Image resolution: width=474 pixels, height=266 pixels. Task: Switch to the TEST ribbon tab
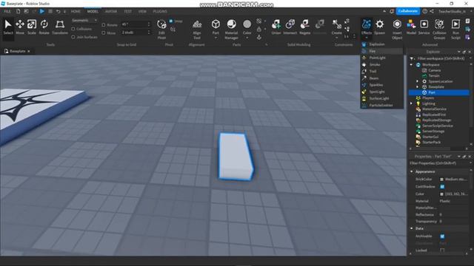pos(128,12)
